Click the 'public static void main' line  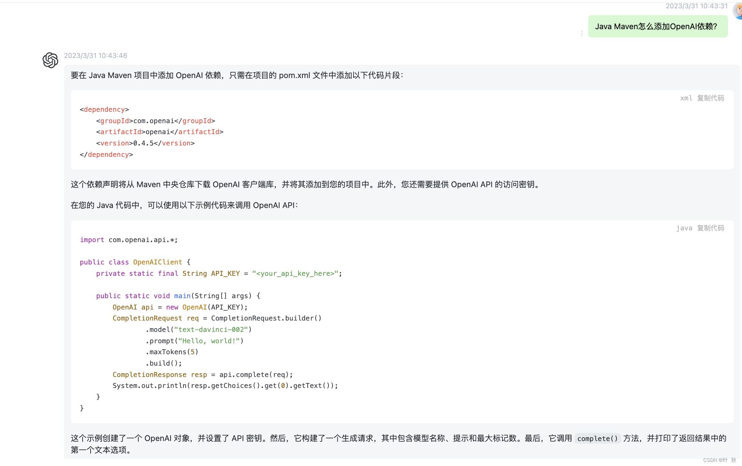click(178, 296)
